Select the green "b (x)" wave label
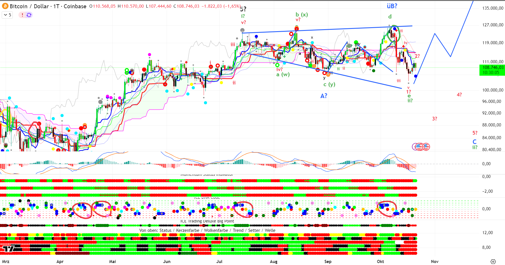 301,14
